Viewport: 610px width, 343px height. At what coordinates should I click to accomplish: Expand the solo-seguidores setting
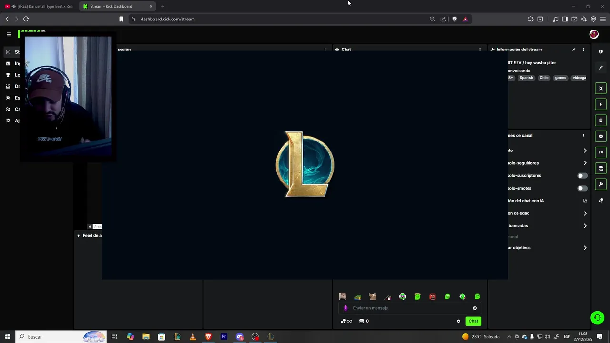tap(585, 163)
